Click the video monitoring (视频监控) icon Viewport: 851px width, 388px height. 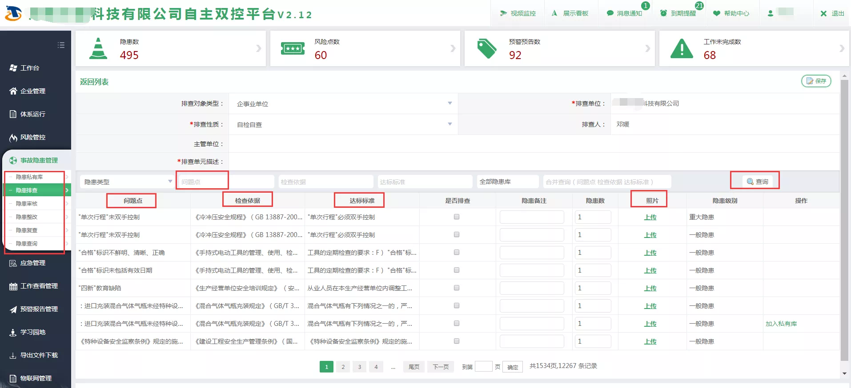tap(503, 13)
